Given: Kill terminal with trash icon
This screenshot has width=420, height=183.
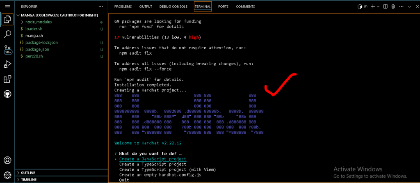Looking at the screenshot, I should click(x=393, y=7).
